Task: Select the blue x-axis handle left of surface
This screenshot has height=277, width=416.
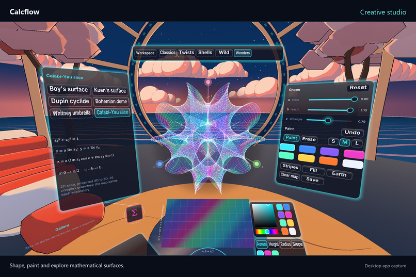Action: [159, 164]
